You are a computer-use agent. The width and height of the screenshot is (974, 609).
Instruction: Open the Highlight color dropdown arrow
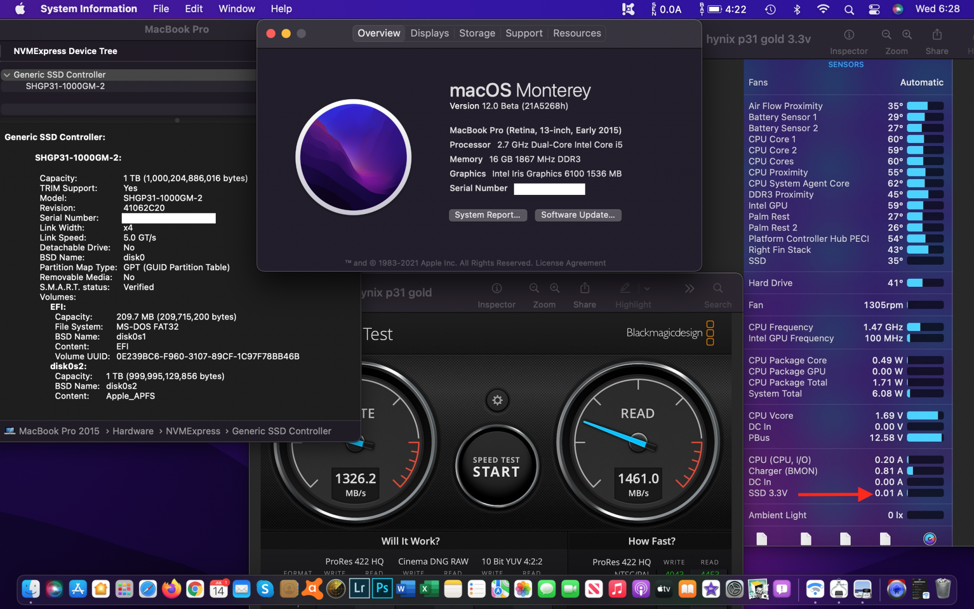[x=647, y=288]
